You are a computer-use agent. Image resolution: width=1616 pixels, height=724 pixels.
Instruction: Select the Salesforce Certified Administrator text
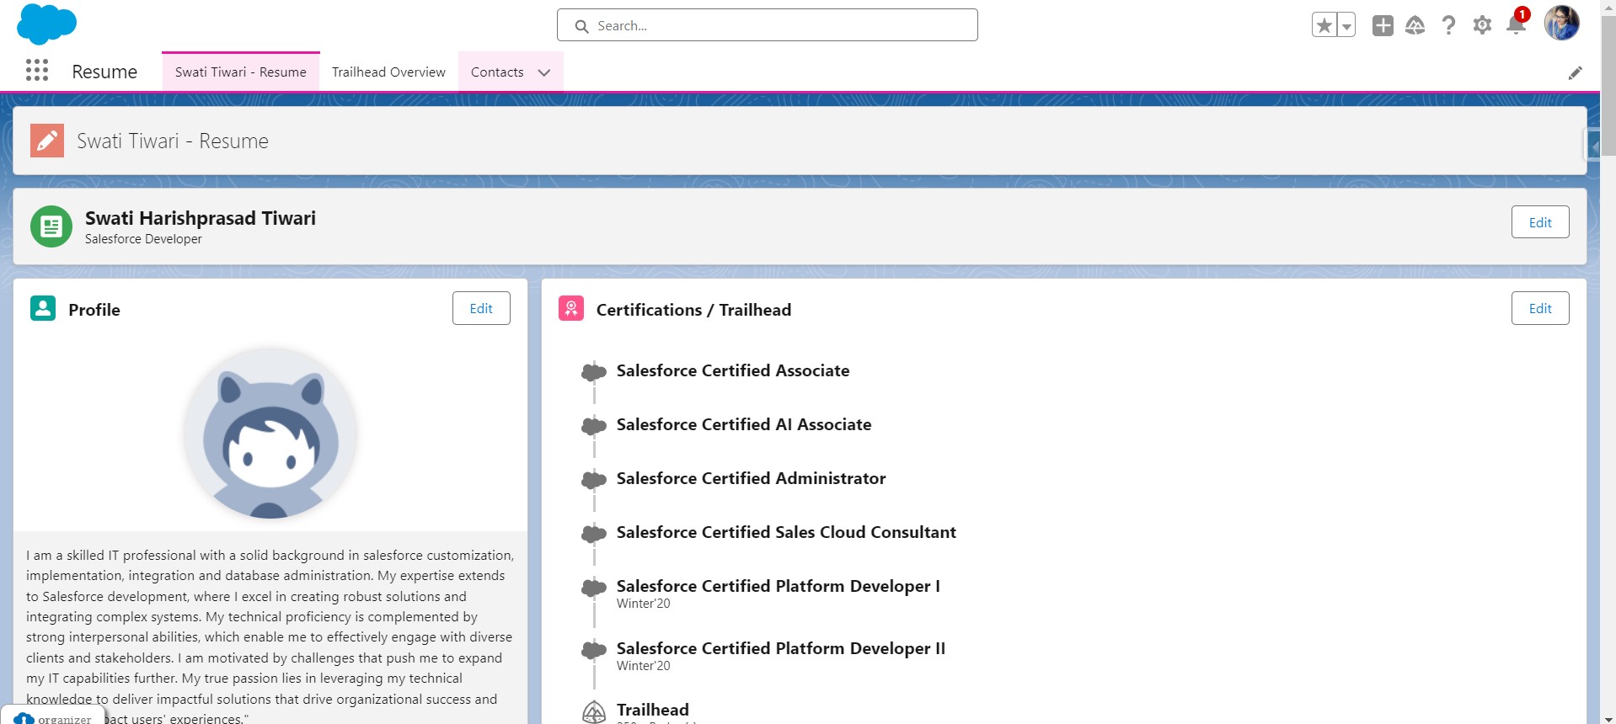pyautogui.click(x=751, y=478)
